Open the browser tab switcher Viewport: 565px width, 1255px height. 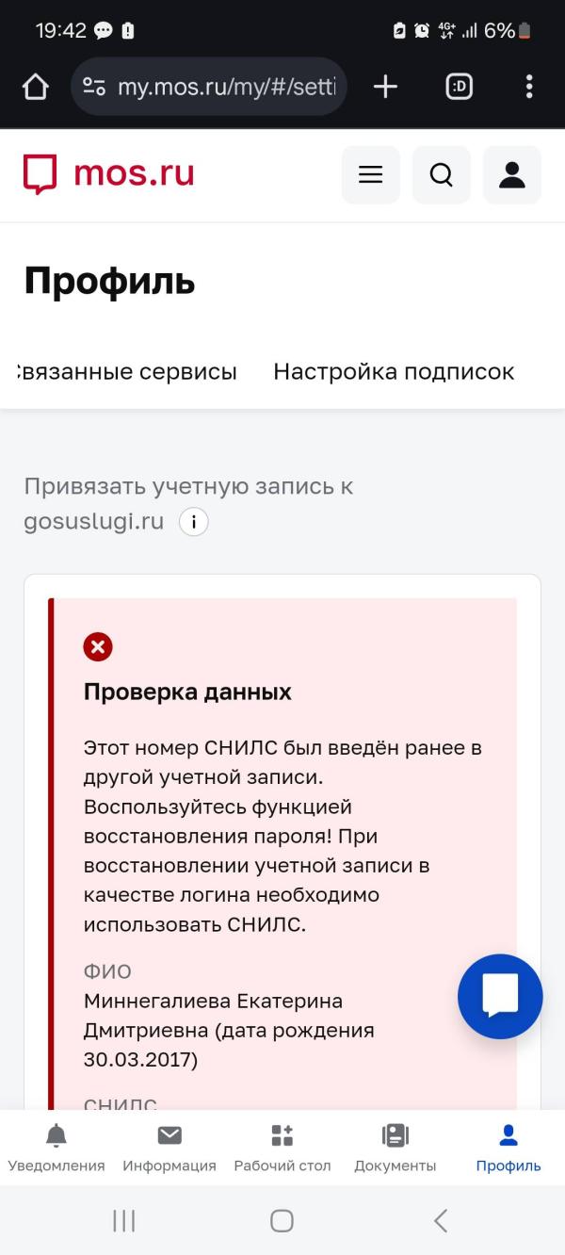459,86
